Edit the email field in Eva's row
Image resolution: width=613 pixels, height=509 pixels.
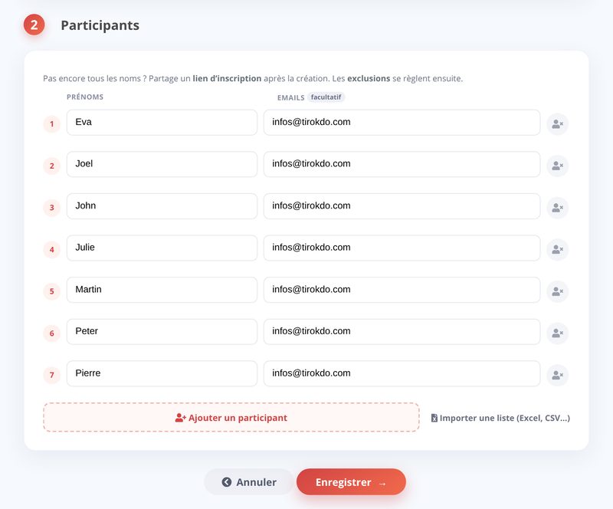coord(402,123)
